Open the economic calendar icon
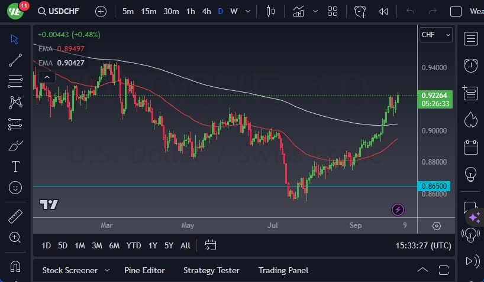Viewport: 484px width, 282px height. [471, 147]
